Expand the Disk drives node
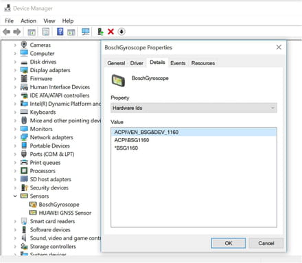Screen dimensions: 302x263 point(15,62)
